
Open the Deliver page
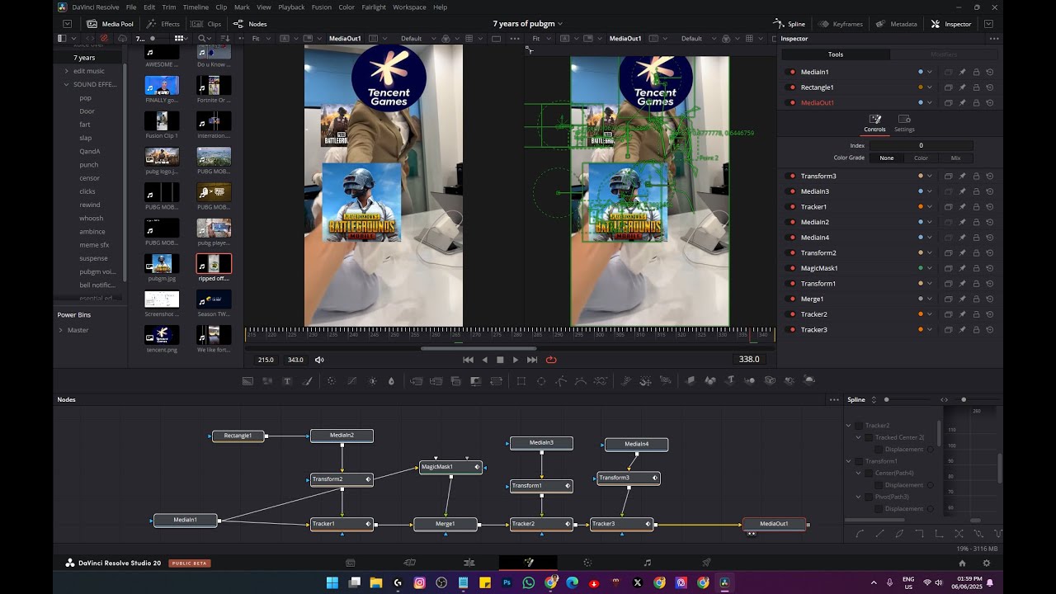(706, 563)
